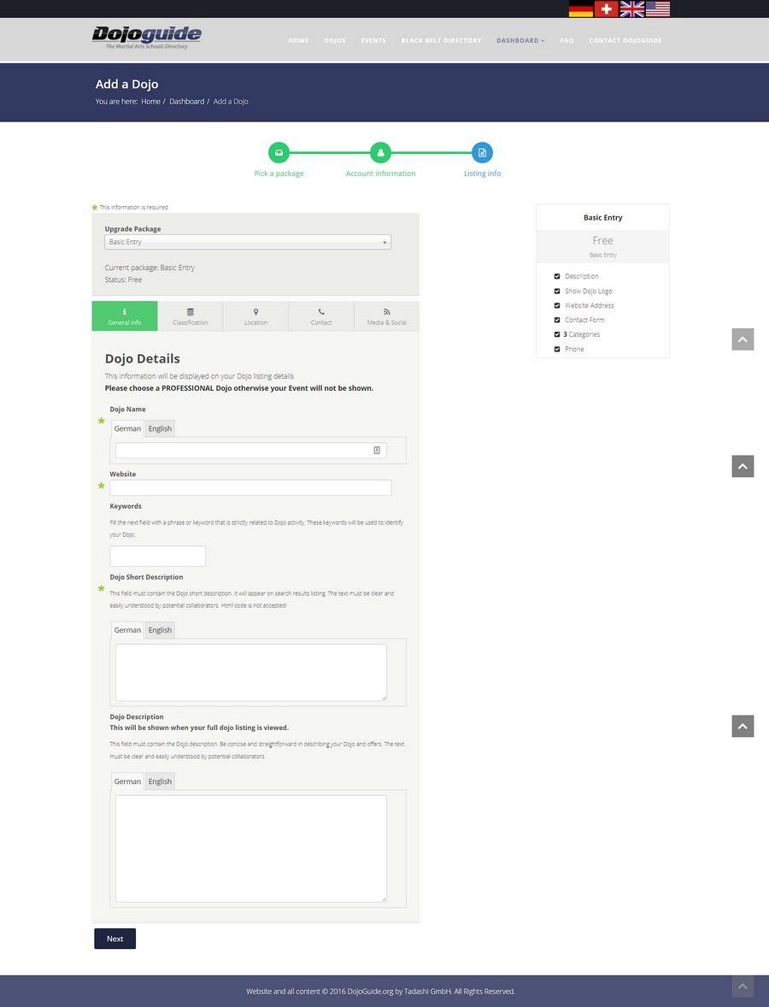Open the Upgrade Package dropdown
The height and width of the screenshot is (1007, 769).
(x=248, y=242)
